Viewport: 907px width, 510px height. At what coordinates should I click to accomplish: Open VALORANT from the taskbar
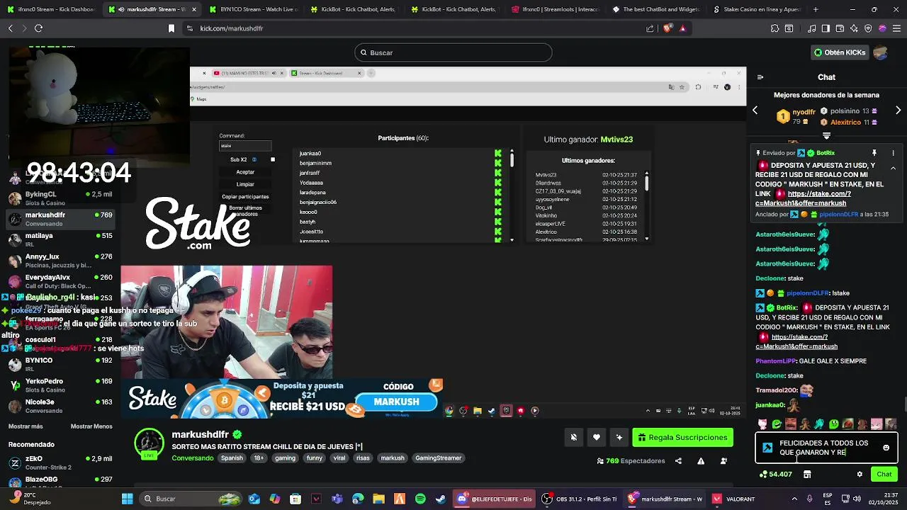(x=734, y=499)
